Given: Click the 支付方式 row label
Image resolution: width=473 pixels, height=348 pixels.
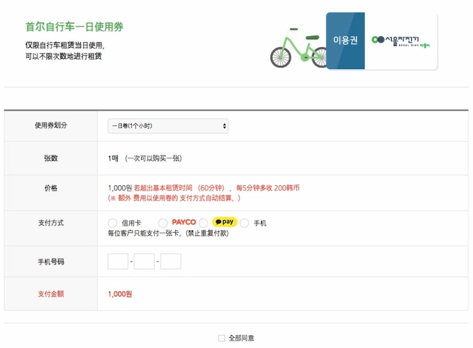Looking at the screenshot, I should pos(51,223).
